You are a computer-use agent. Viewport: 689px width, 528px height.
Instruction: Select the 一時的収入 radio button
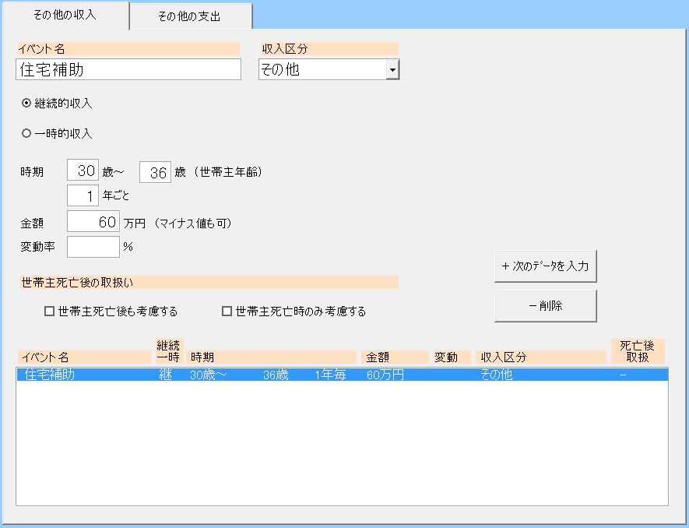(27, 133)
